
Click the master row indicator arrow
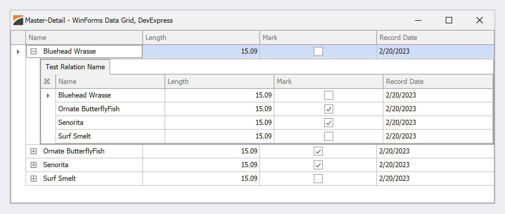tap(18, 51)
